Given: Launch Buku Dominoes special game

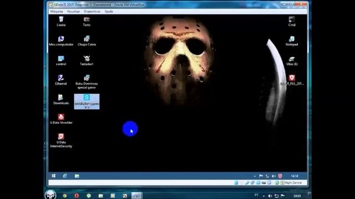Looking at the screenshot, I should [87, 82].
